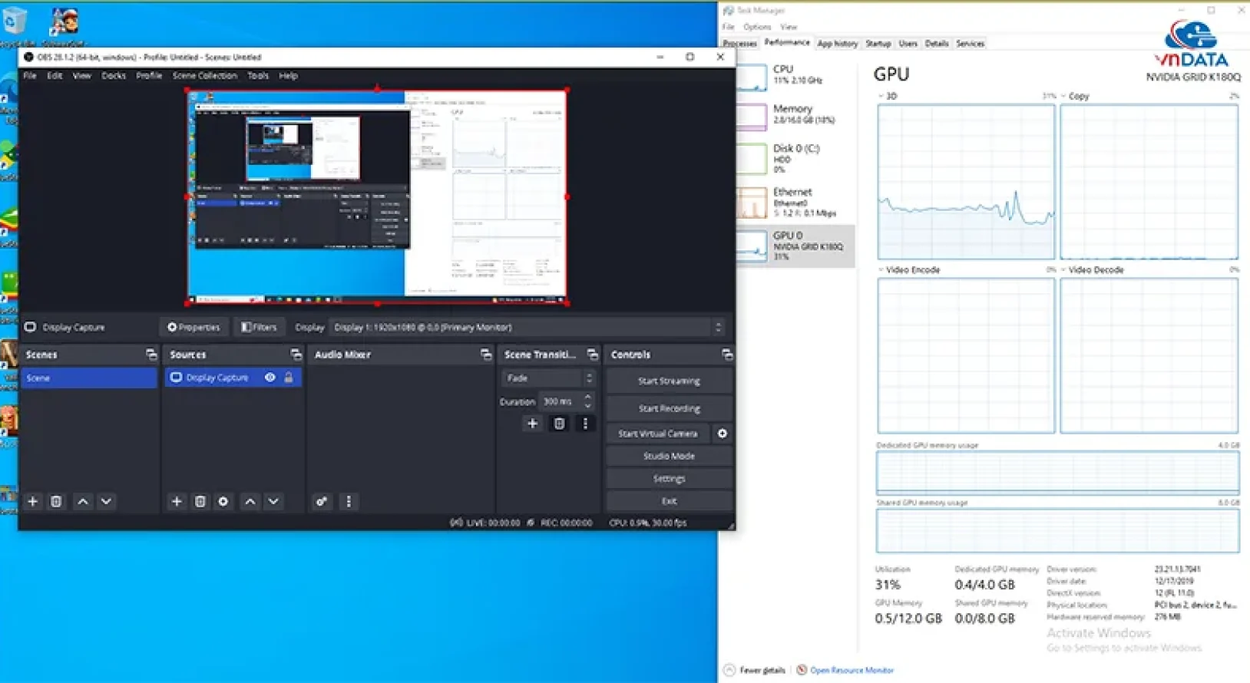
Task: Click the OBS preview canvas capture
Action: point(377,196)
